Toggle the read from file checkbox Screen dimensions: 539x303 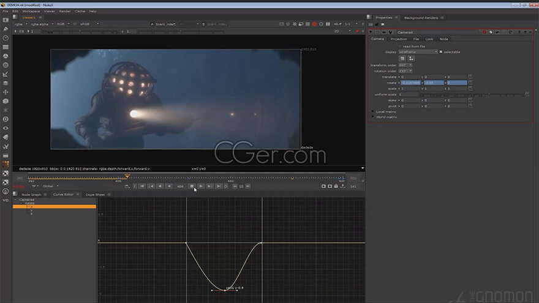point(400,47)
